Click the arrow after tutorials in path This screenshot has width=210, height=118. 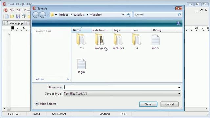[87, 15]
